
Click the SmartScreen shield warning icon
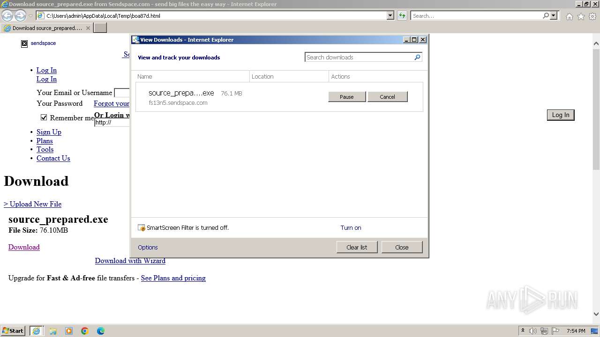142,228
